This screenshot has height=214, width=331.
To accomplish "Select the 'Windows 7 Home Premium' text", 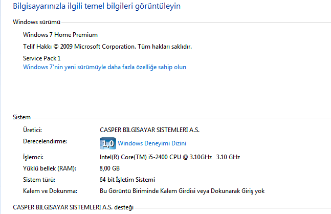I will point(60,35).
